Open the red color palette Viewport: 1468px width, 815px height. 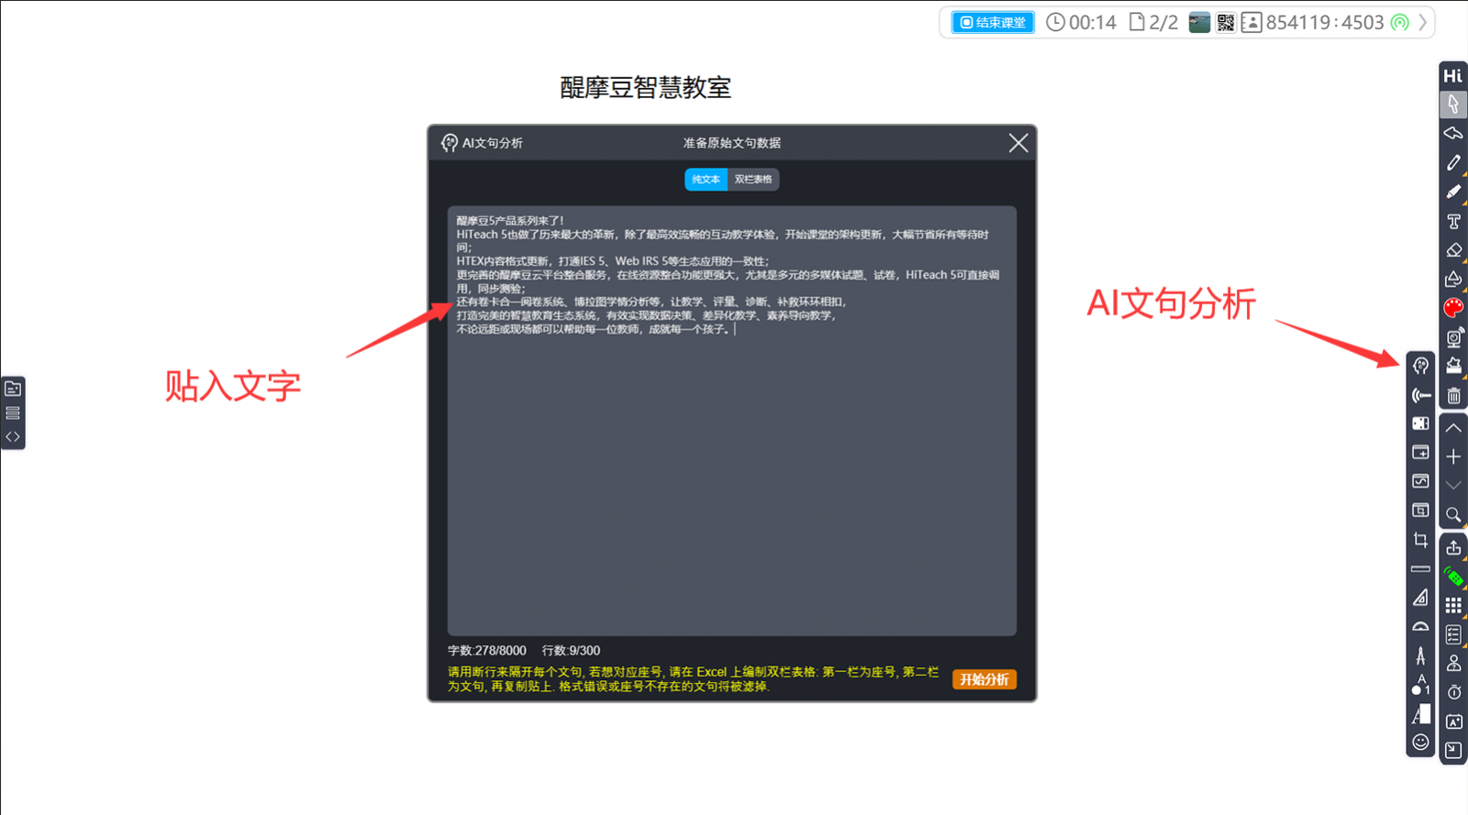tap(1453, 308)
